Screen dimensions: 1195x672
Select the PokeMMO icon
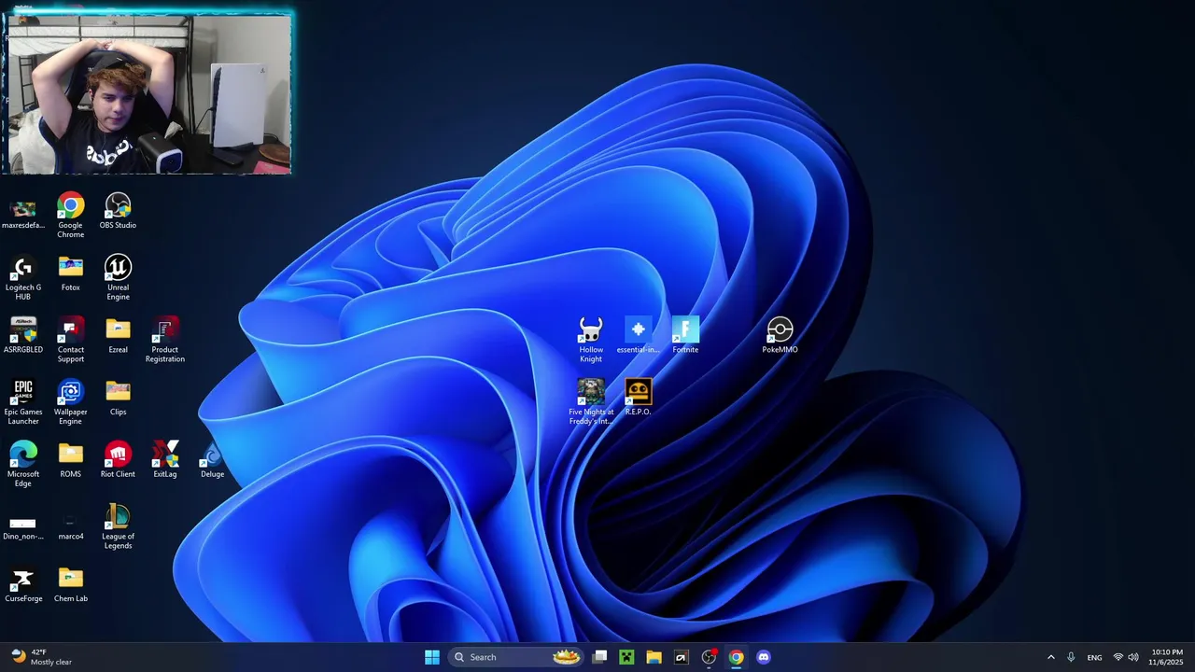[780, 335]
